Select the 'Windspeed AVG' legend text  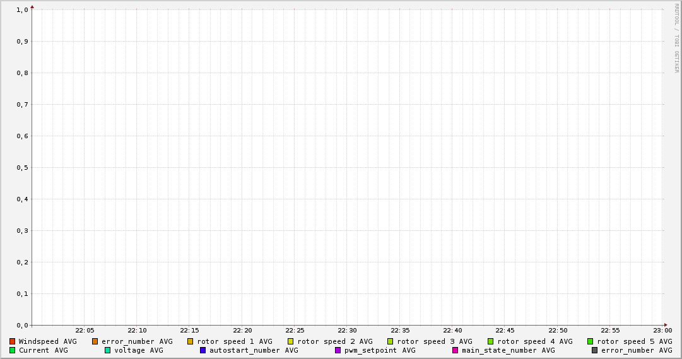pos(47,341)
